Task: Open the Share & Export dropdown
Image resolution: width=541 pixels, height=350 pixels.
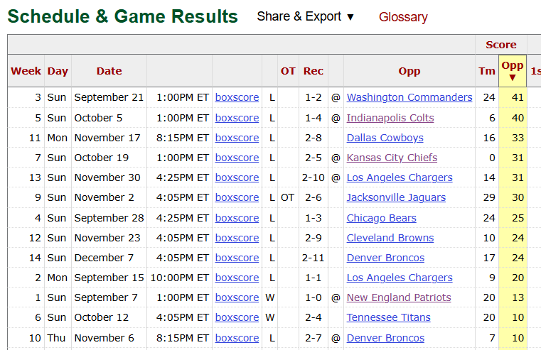Action: coord(305,16)
